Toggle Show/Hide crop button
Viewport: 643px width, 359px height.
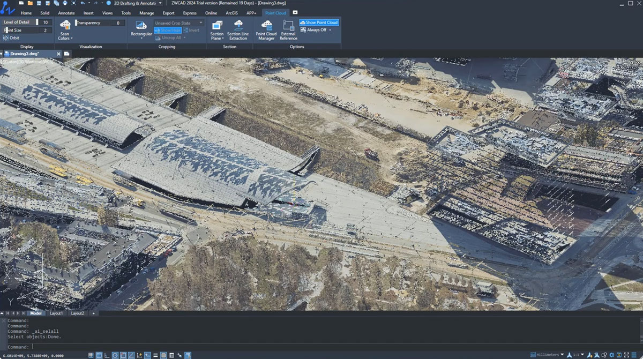click(168, 31)
